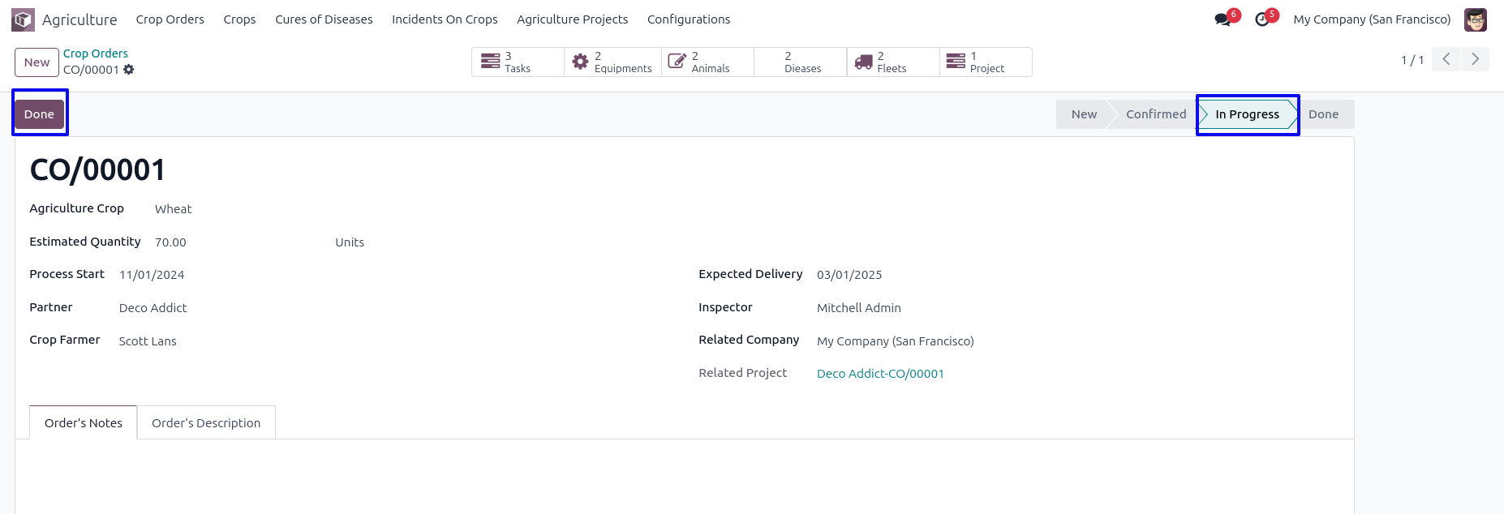Click the Agriculture app logo icon

click(23, 19)
